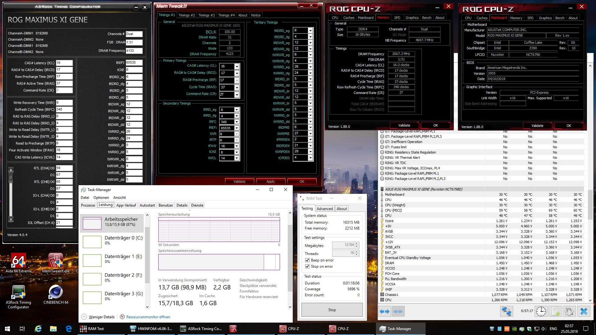The height and width of the screenshot is (335, 596).
Task: Open the SPD tab in Memory CPU-Z
Action: (x=397, y=18)
